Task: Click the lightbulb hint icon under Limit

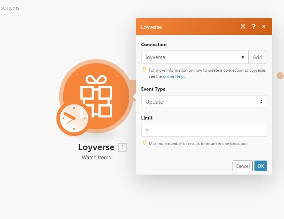Action: coord(144,143)
